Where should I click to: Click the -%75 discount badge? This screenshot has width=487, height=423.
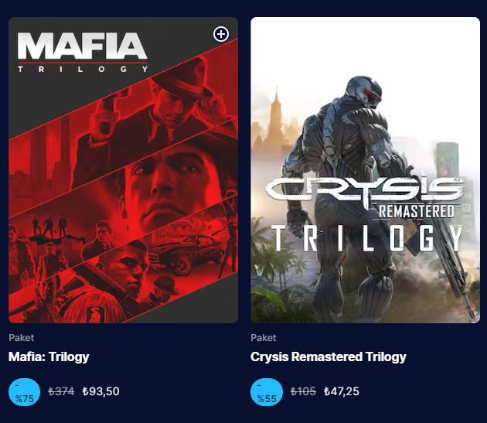pyautogui.click(x=24, y=391)
